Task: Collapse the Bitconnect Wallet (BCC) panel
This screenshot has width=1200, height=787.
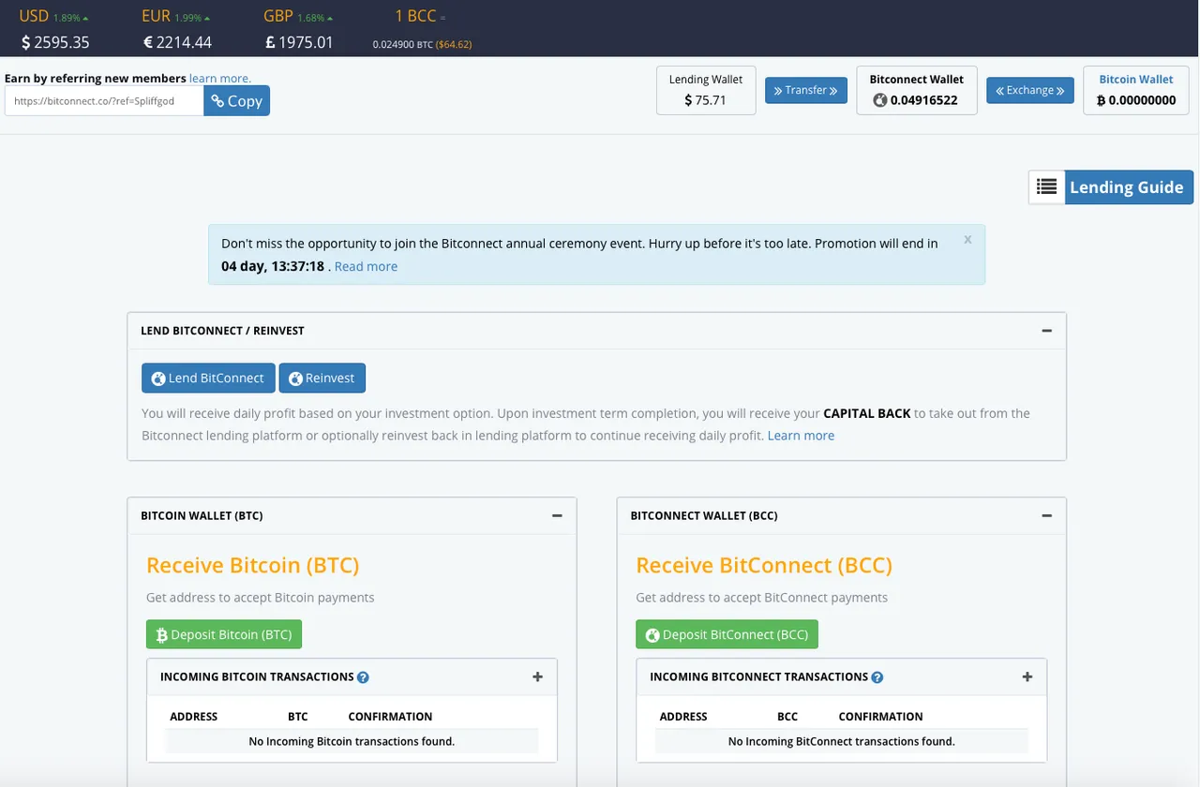Action: tap(1046, 515)
